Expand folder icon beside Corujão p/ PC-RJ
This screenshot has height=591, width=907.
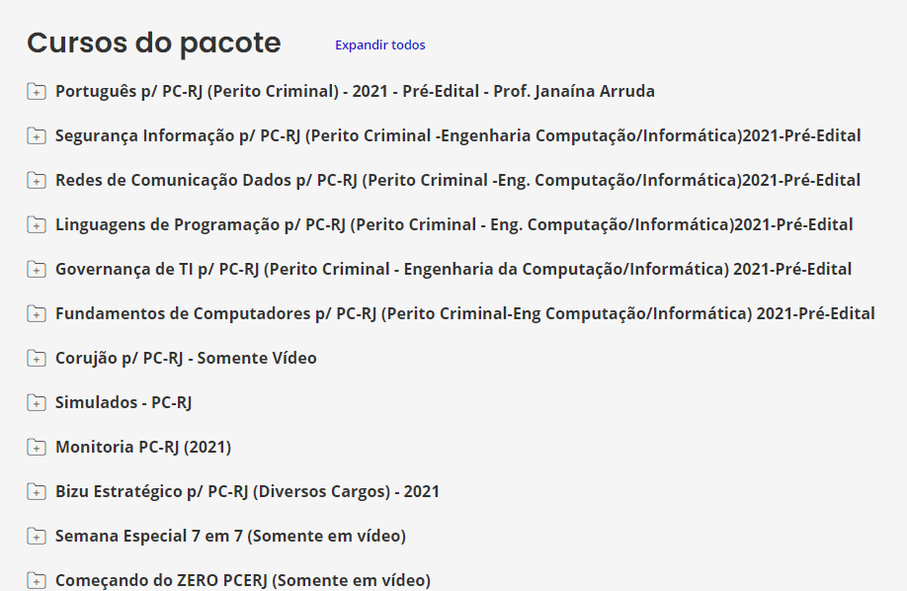coord(37,359)
